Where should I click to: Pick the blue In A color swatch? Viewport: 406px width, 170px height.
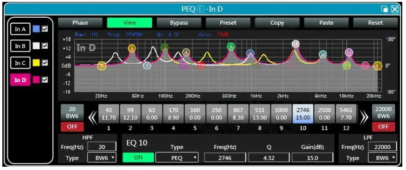(36, 29)
